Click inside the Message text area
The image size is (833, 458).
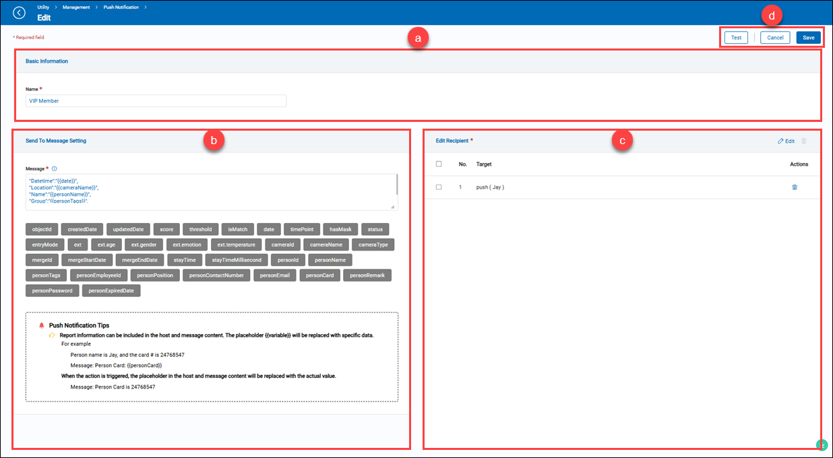pyautogui.click(x=202, y=191)
